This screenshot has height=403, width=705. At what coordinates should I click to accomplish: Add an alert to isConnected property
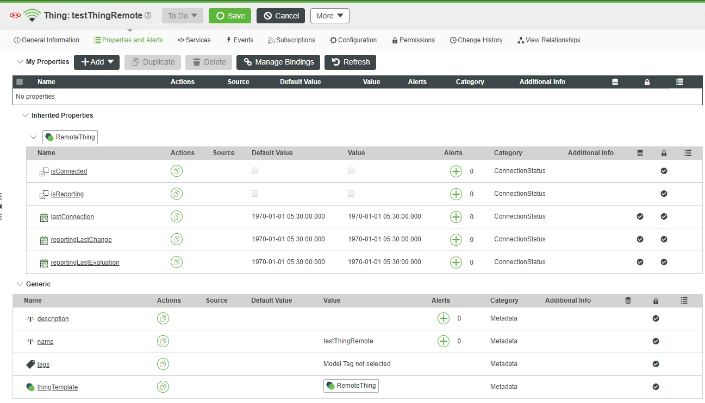click(x=456, y=171)
